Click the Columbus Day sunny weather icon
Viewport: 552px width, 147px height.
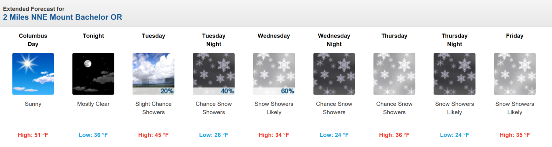tap(33, 74)
